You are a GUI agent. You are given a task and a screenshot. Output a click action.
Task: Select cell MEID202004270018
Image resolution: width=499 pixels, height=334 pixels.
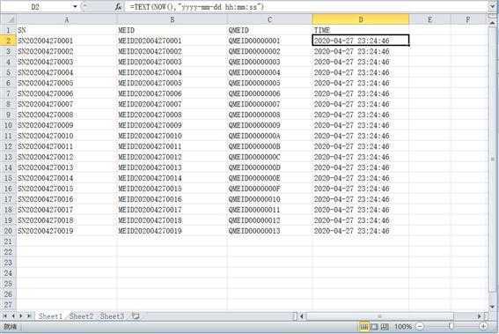tap(172, 220)
